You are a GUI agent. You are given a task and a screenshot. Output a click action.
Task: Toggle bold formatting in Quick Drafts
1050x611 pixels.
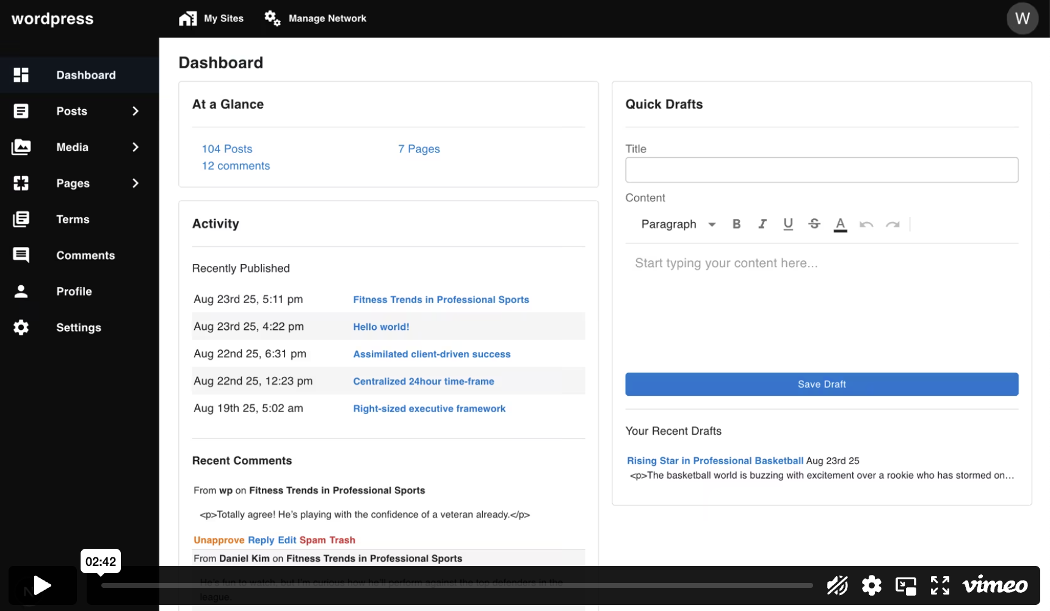click(736, 224)
